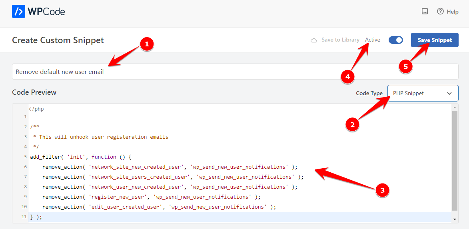This screenshot has height=229, width=469.
Task: Click the WPCode brand name text
Action: [x=46, y=12]
